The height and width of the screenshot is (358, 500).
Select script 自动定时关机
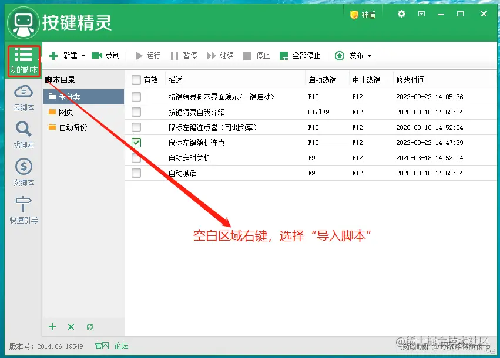pyautogui.click(x=189, y=158)
